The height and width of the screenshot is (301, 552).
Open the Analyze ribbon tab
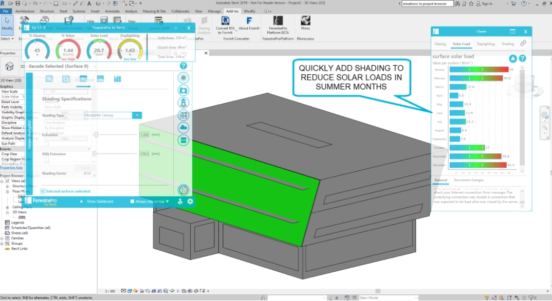(131, 11)
